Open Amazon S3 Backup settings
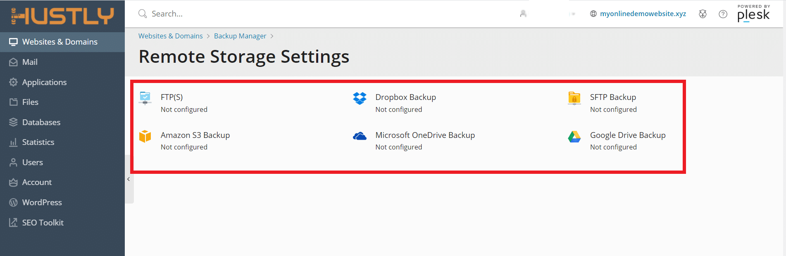The height and width of the screenshot is (256, 786). [x=195, y=135]
